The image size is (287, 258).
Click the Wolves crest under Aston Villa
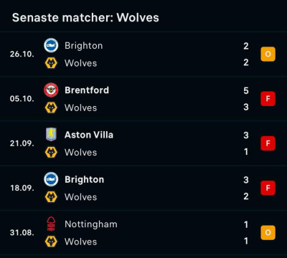tap(51, 153)
